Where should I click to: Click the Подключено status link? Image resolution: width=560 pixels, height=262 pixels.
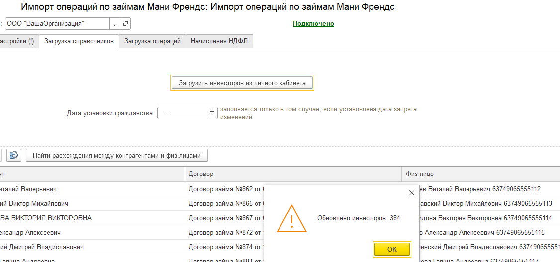point(314,23)
